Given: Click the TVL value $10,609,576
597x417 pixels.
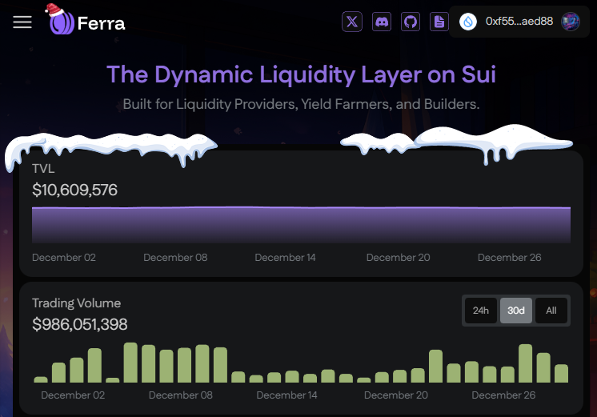Looking at the screenshot, I should click(75, 190).
